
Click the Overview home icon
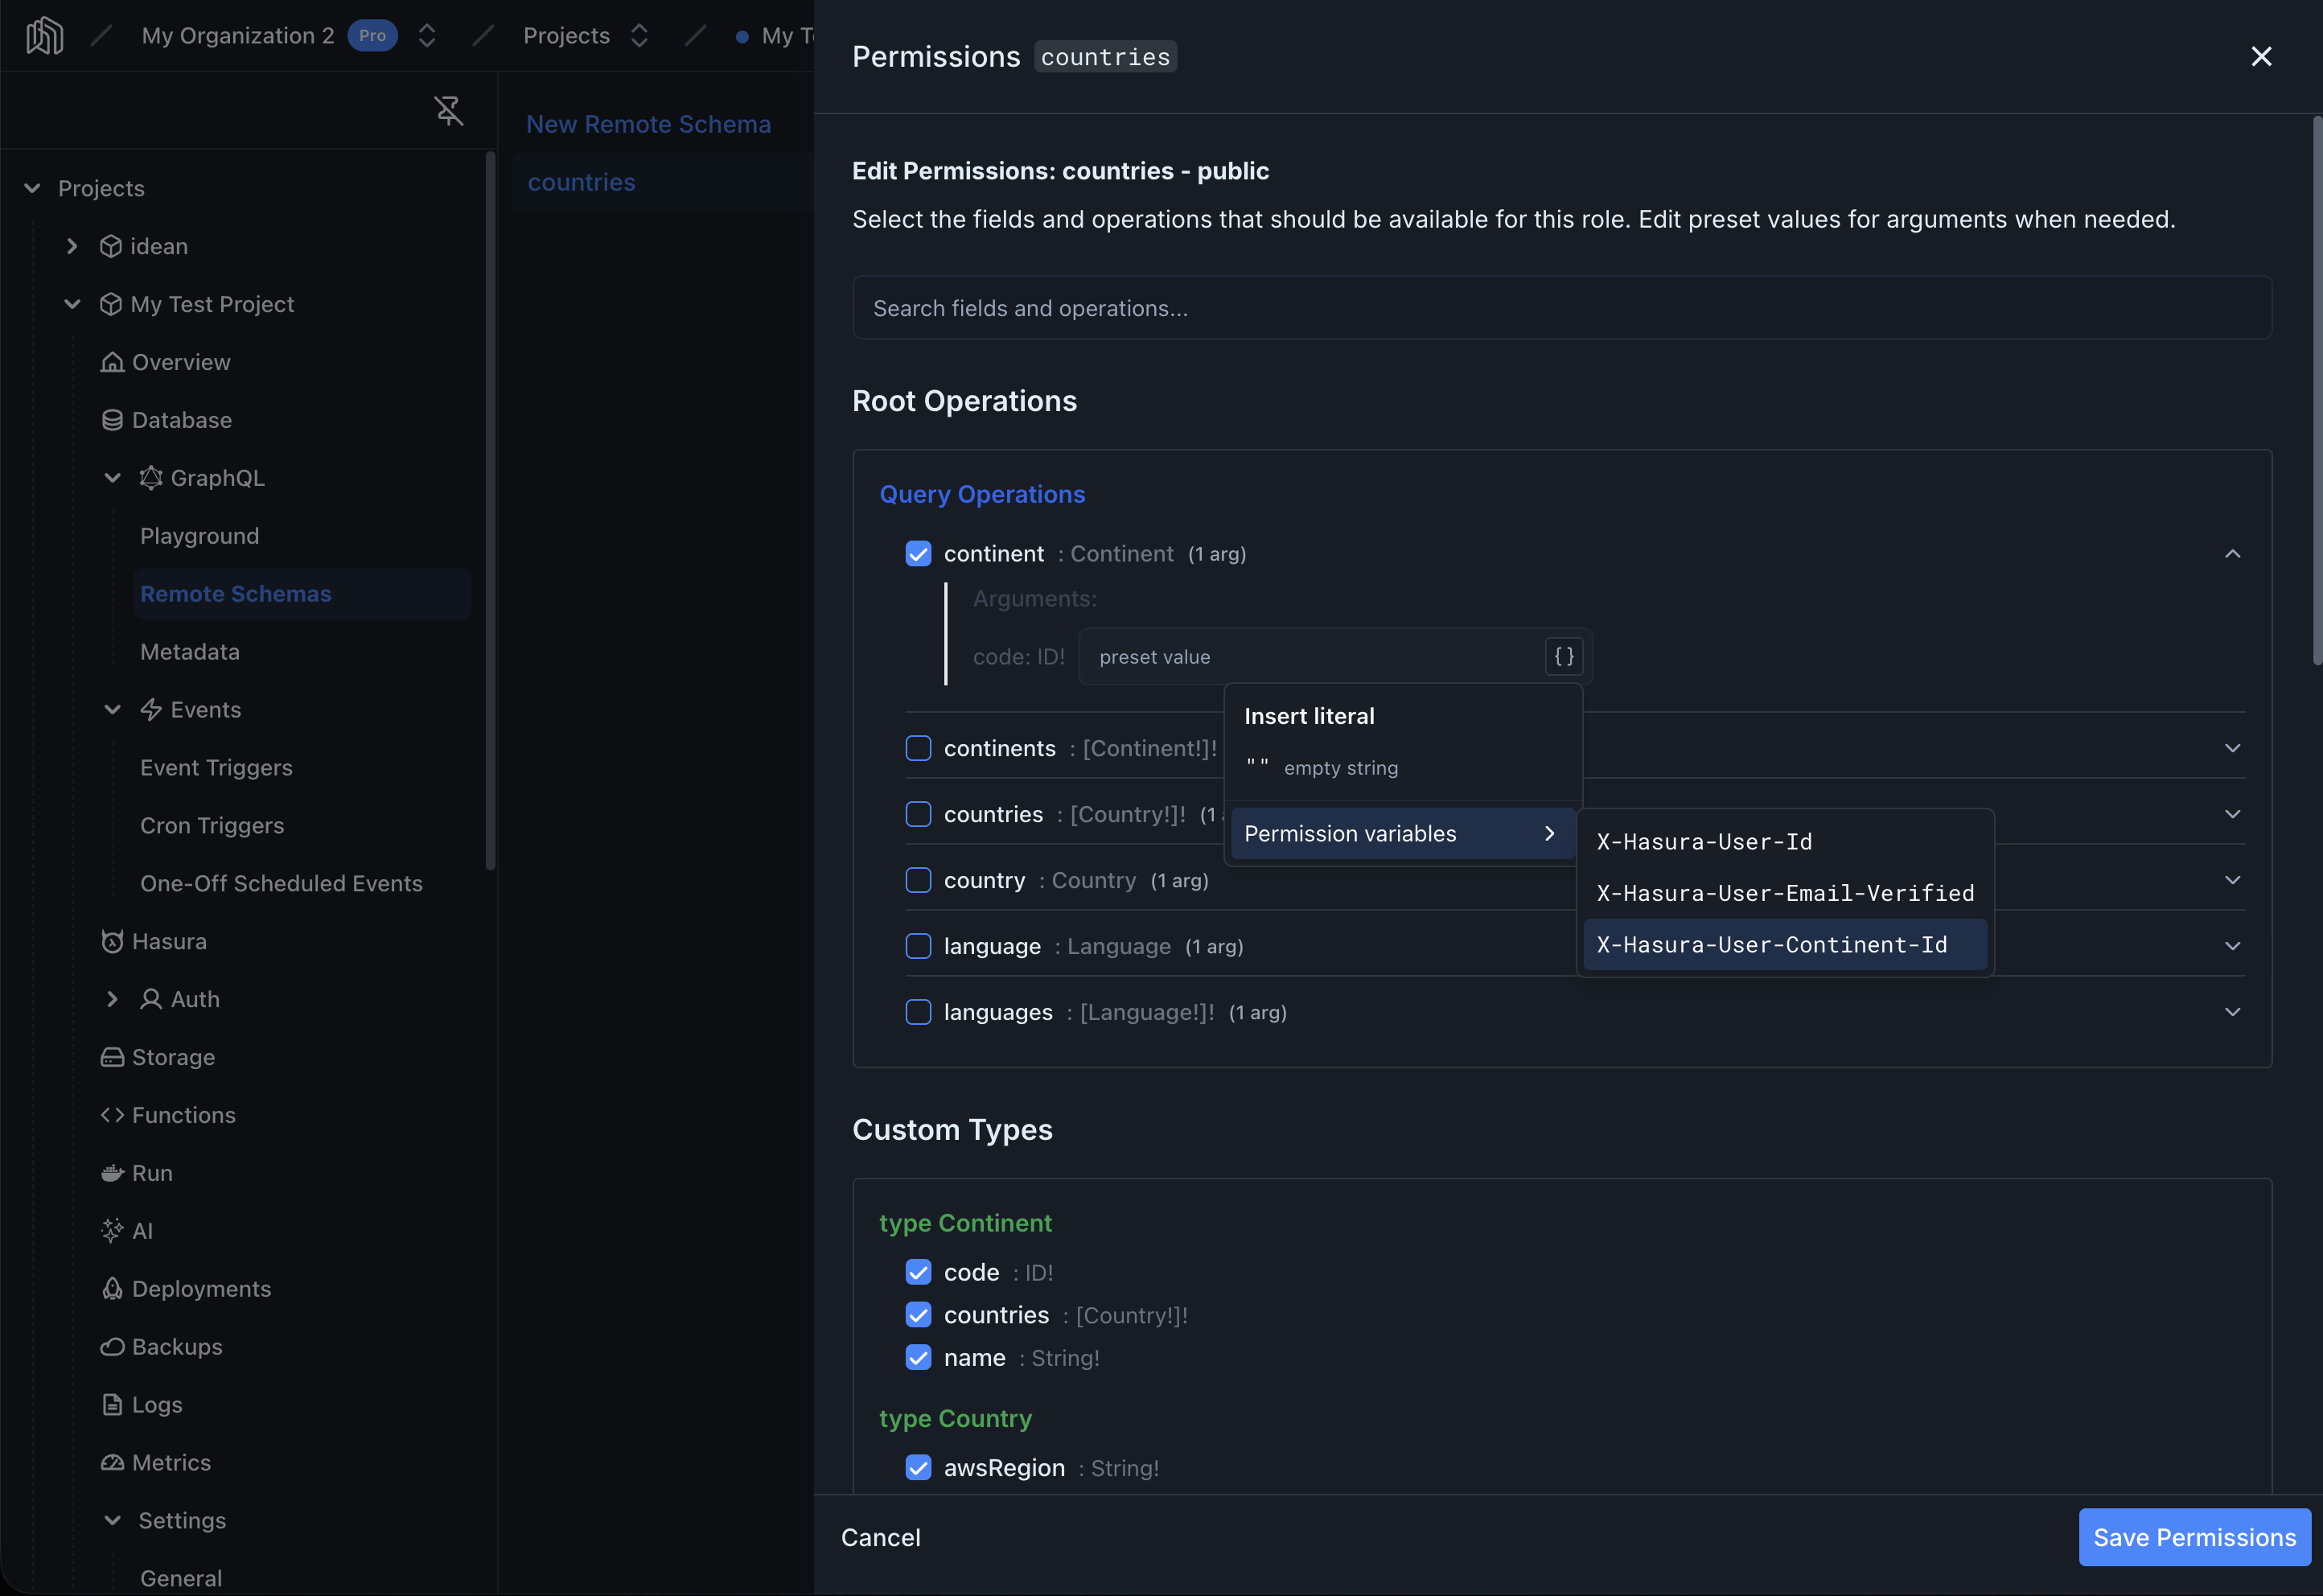coord(112,362)
